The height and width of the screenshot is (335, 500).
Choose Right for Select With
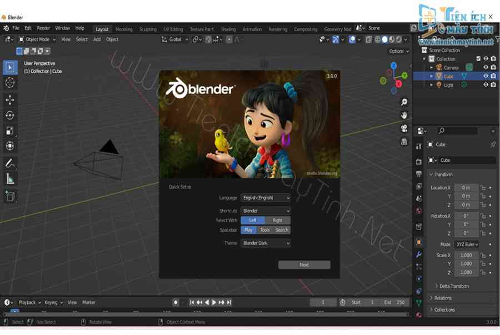[x=277, y=221]
